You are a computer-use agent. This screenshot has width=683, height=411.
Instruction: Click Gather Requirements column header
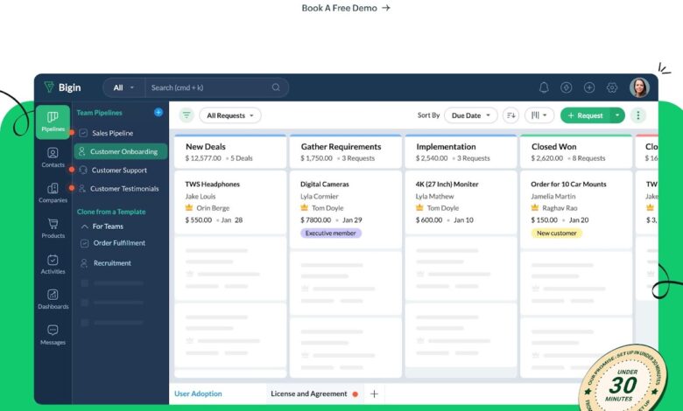click(x=345, y=151)
